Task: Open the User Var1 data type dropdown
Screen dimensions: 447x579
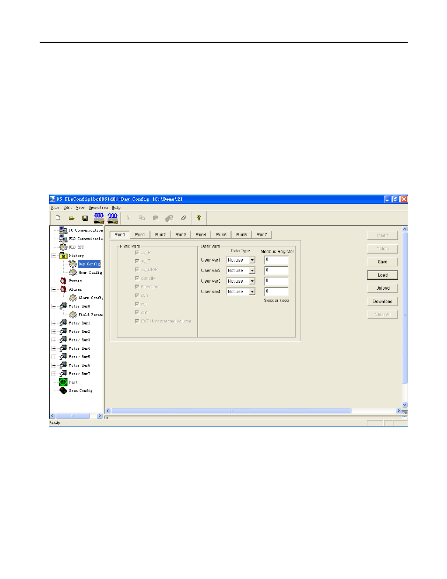Action: coord(252,260)
